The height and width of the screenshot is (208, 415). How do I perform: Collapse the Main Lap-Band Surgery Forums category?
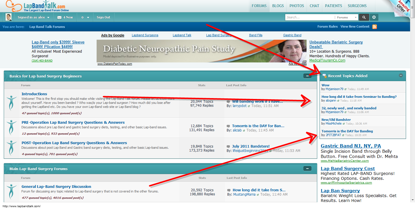pyautogui.click(x=307, y=169)
